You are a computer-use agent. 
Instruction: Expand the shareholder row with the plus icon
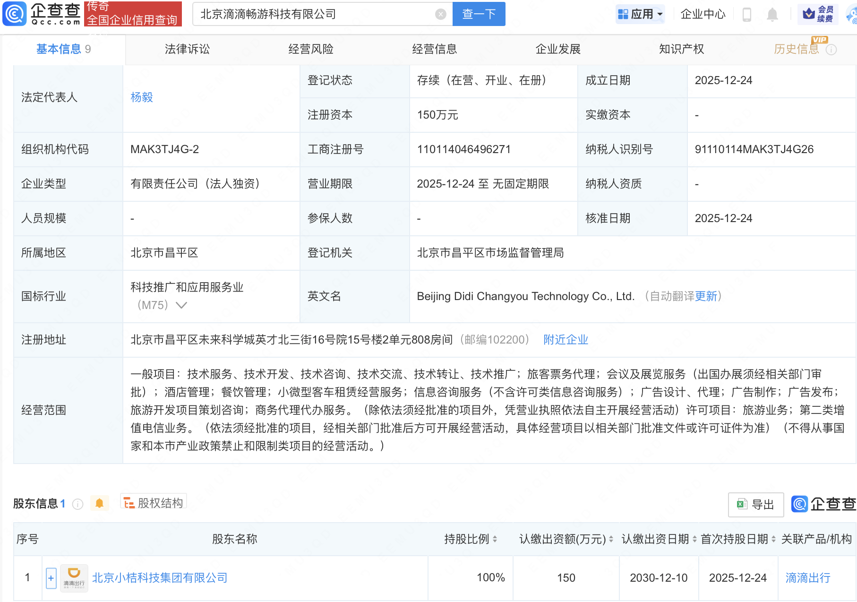pyautogui.click(x=51, y=578)
